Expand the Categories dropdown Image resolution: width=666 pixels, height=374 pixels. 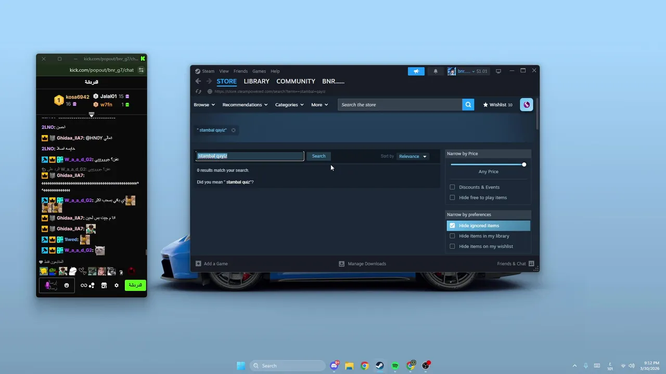289,104
